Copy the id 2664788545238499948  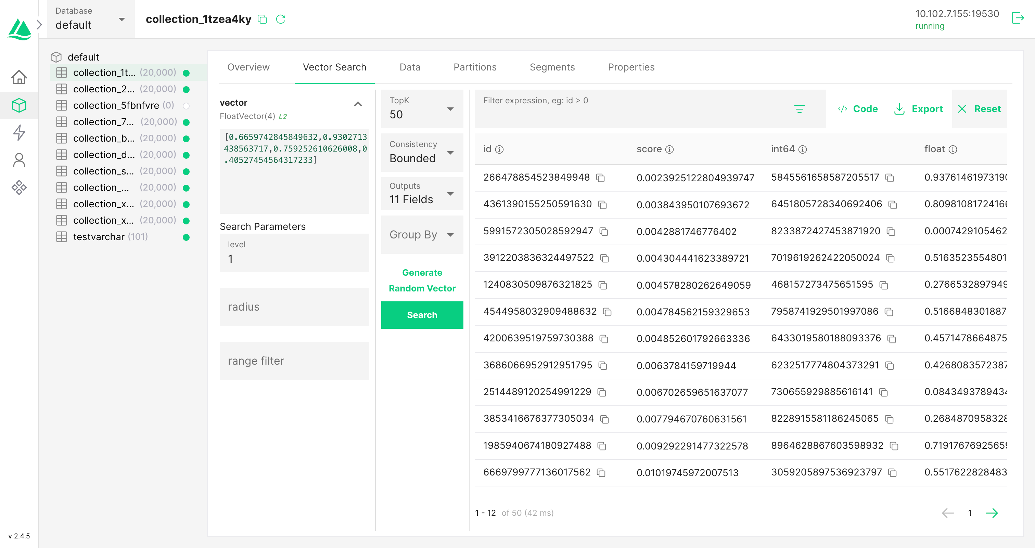(600, 178)
